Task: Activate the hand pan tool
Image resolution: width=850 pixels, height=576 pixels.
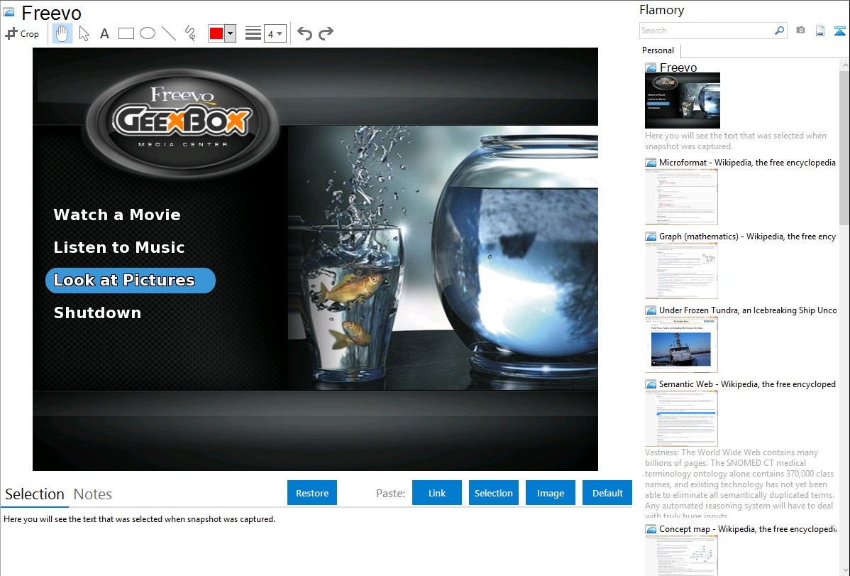Action: click(x=62, y=33)
